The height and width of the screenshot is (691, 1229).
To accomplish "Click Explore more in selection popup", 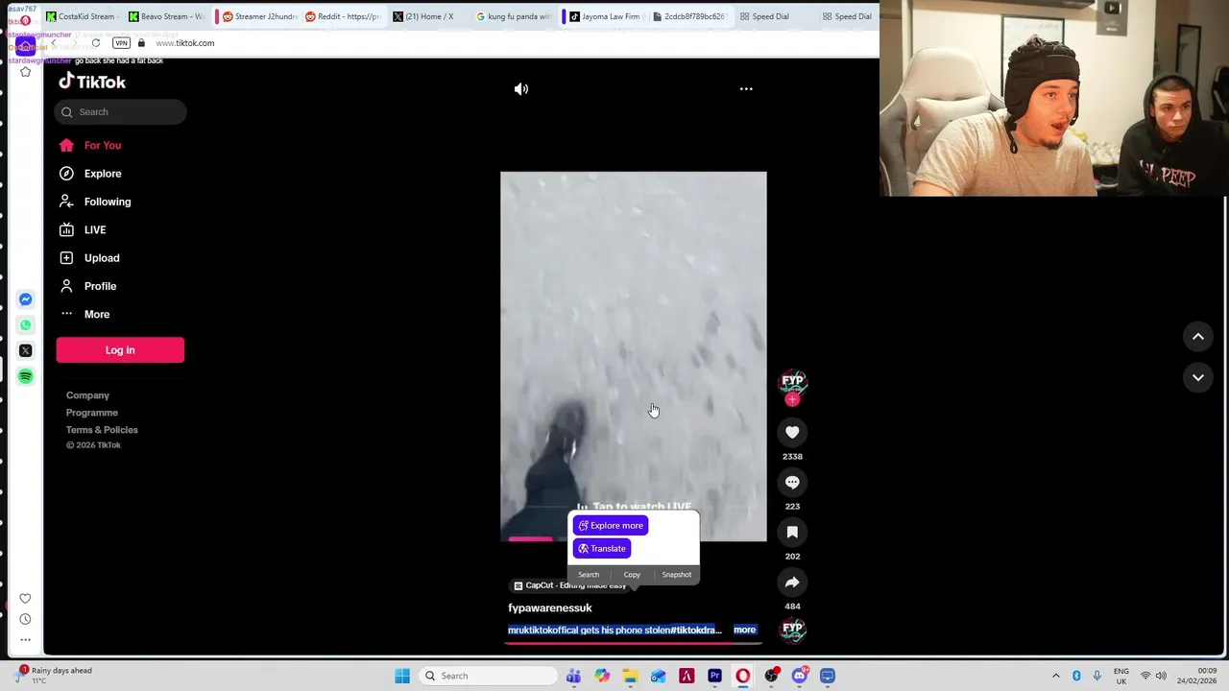I will point(611,526).
